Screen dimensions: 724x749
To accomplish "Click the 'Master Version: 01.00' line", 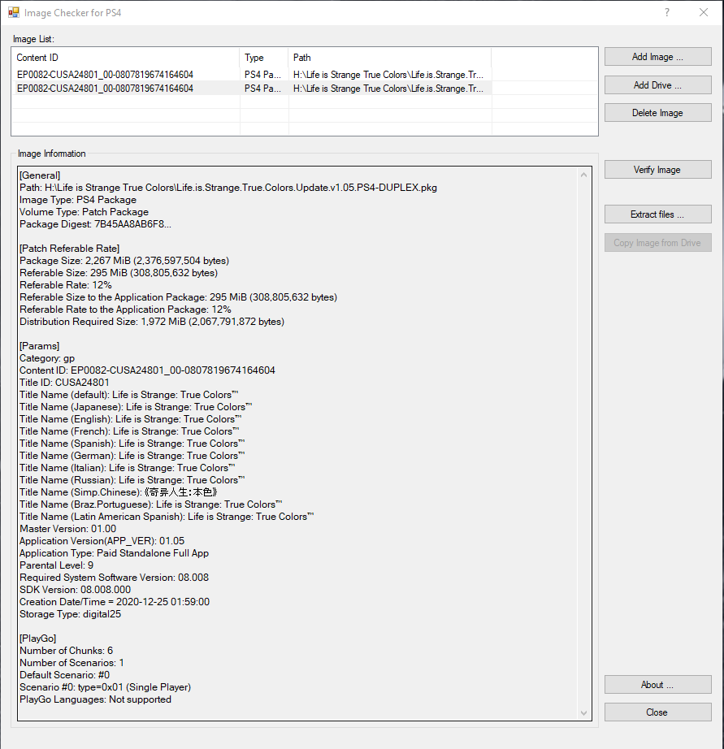I will (x=68, y=529).
